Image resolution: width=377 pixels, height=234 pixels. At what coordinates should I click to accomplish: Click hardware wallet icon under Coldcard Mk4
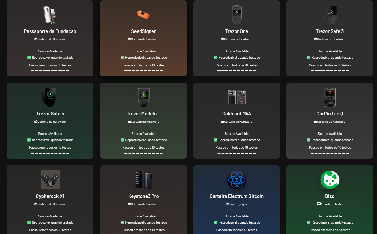(223, 122)
